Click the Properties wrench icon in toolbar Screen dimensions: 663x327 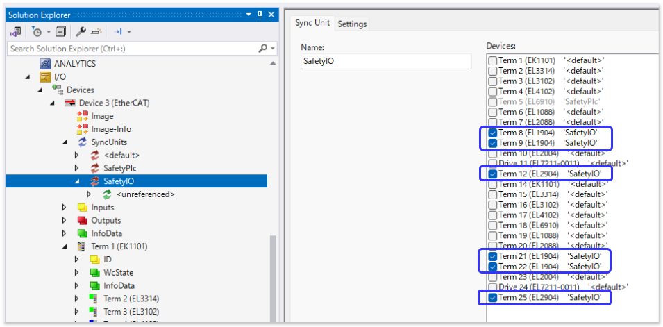coord(81,32)
